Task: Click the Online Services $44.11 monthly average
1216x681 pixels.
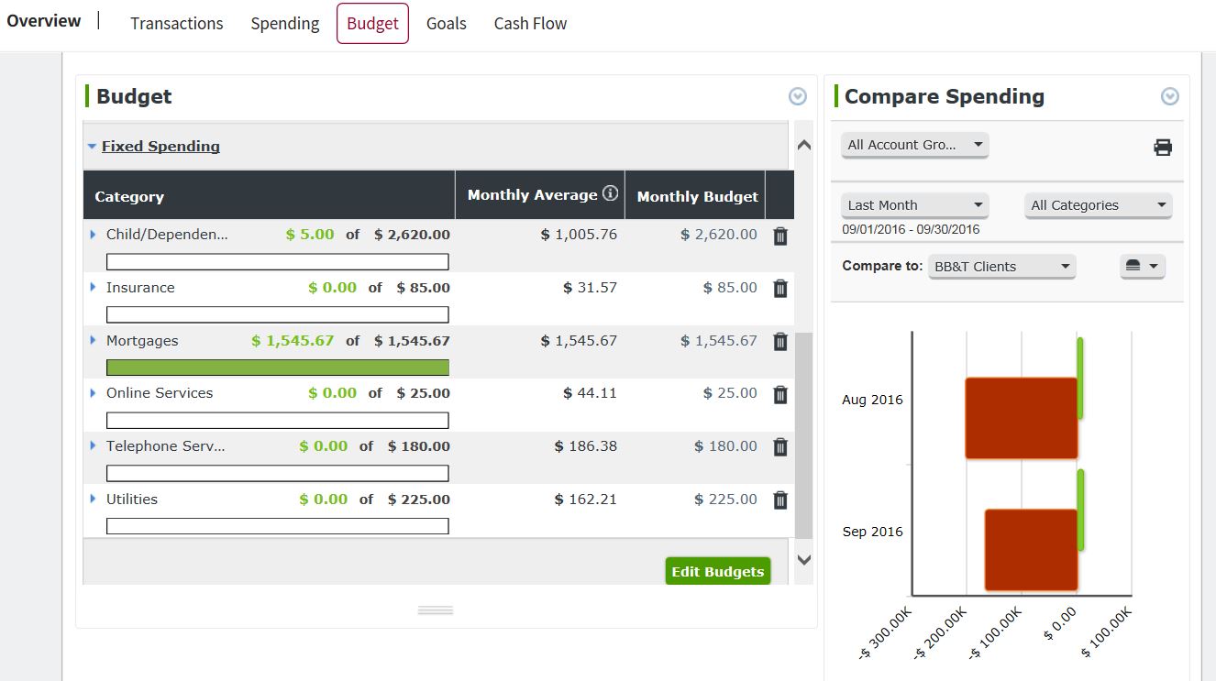Action: point(590,393)
